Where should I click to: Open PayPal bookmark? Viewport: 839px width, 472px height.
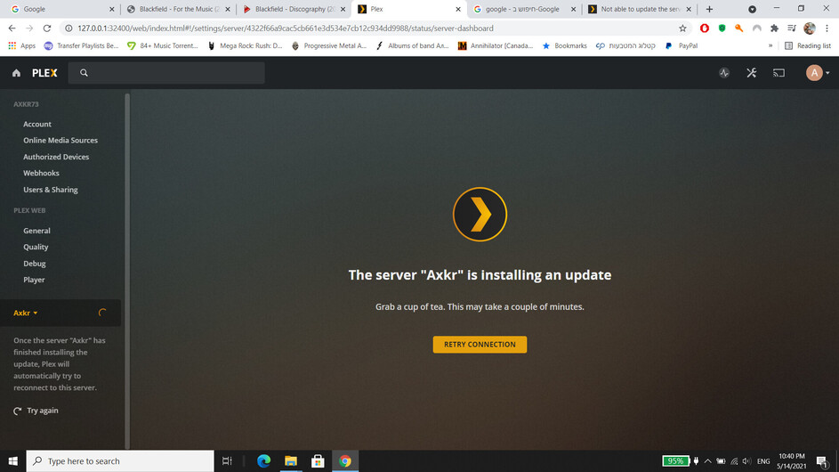click(682, 46)
